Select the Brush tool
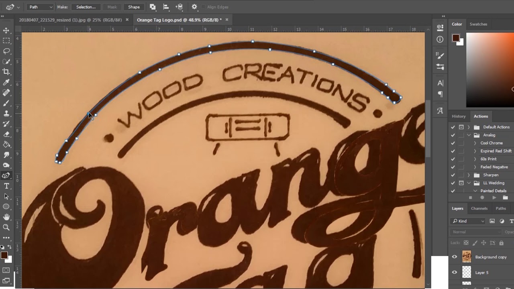 tap(6, 103)
